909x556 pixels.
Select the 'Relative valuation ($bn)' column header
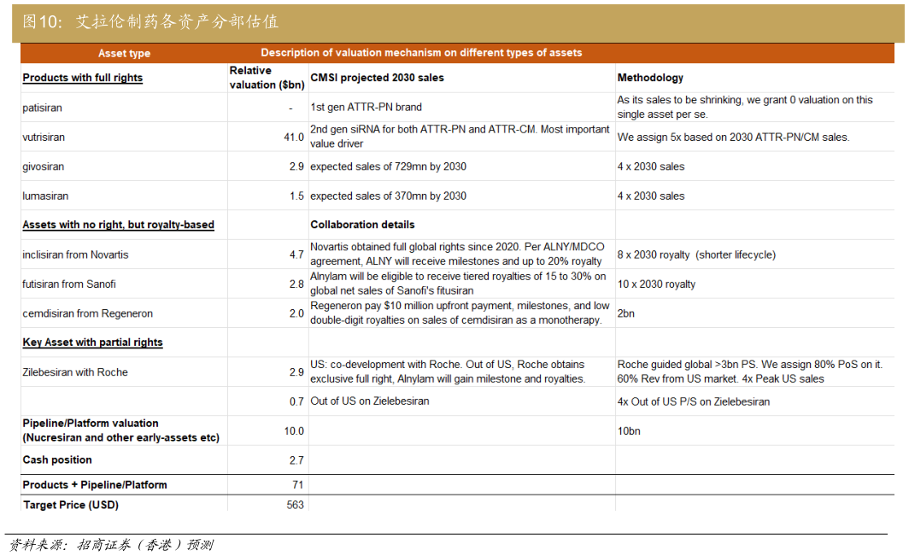266,78
